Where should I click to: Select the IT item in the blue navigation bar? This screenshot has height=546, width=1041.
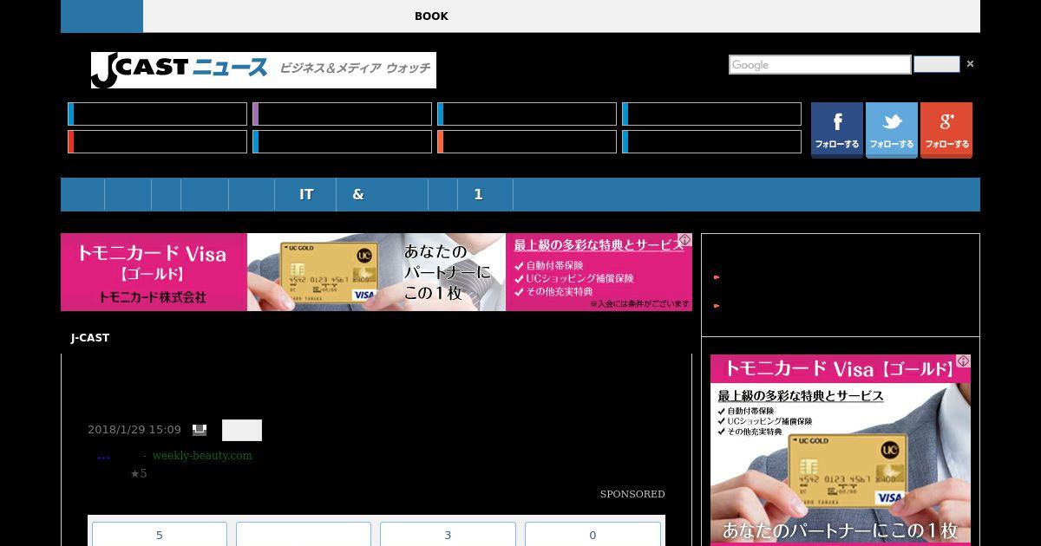[305, 195]
